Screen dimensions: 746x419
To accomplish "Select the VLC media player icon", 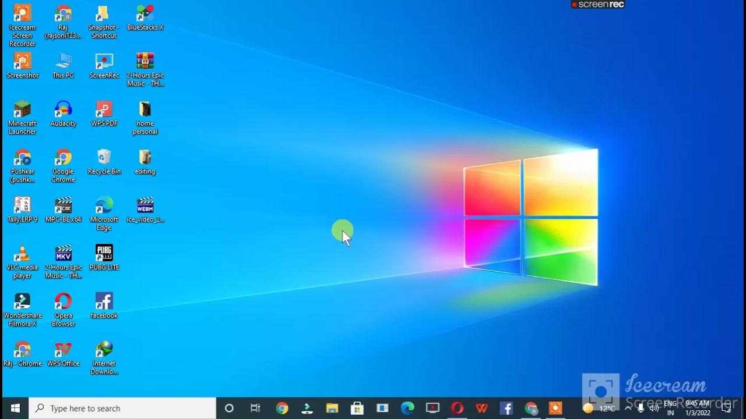I will point(22,262).
